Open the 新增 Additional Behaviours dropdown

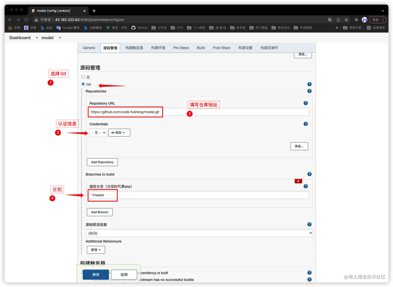tap(96, 250)
